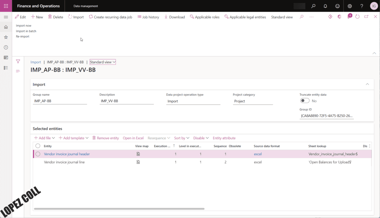
Task: Open Recent clock icon in sidebar
Action: coord(6,47)
